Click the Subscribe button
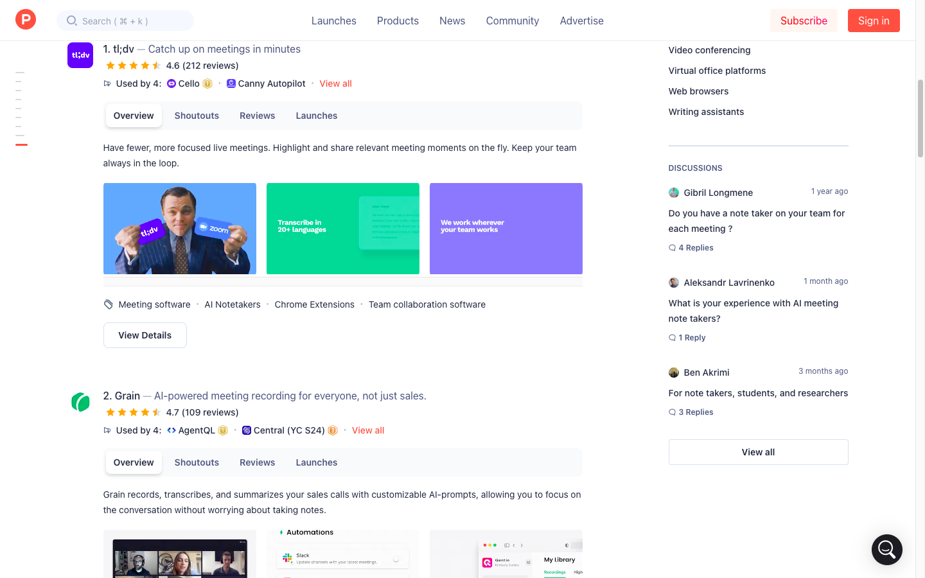This screenshot has width=925, height=578. (804, 21)
